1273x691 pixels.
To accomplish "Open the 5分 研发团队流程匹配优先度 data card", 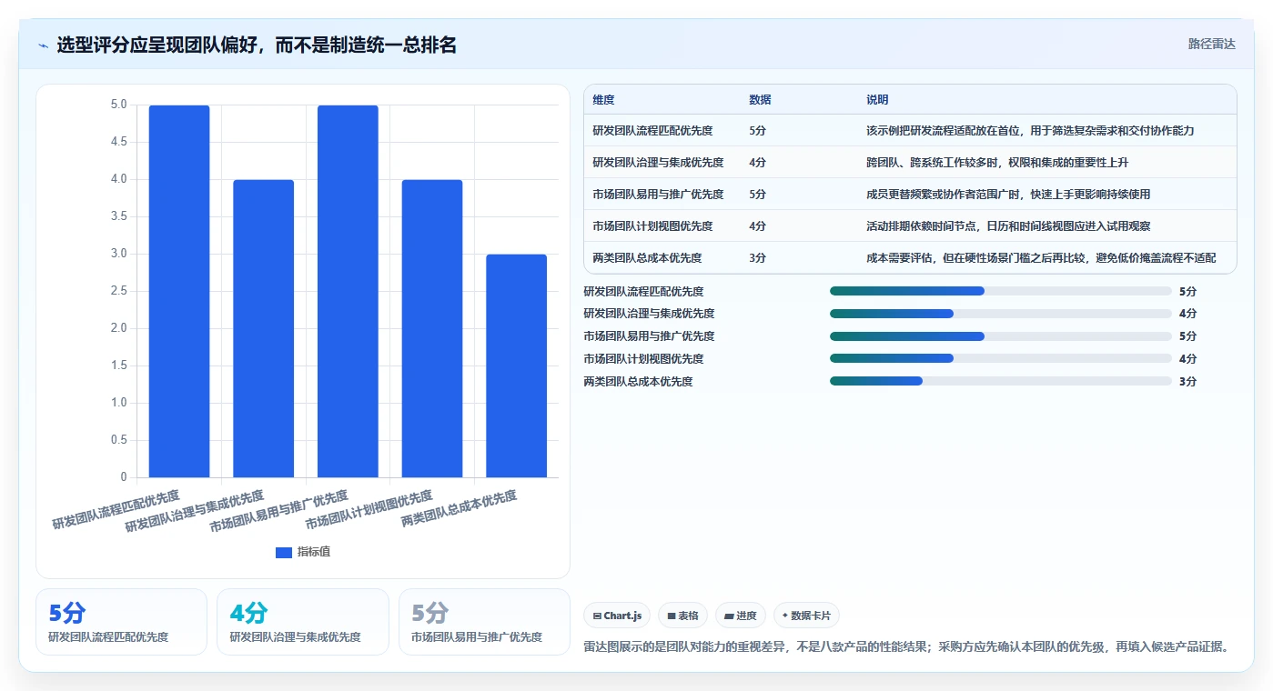I will [121, 622].
